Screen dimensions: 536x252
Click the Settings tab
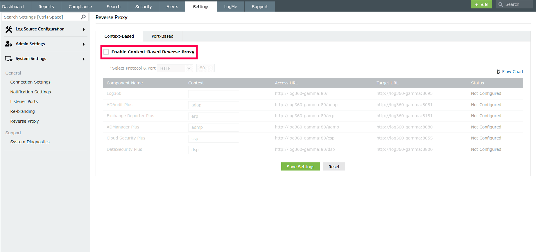(201, 6)
